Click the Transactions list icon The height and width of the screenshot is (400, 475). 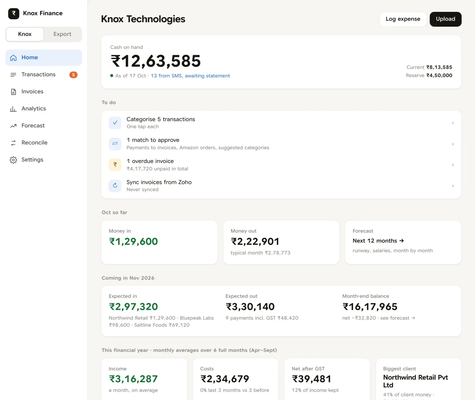(13, 75)
